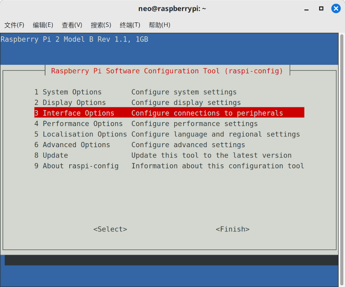Click 'Configure connections to peripherals' description

[207, 113]
